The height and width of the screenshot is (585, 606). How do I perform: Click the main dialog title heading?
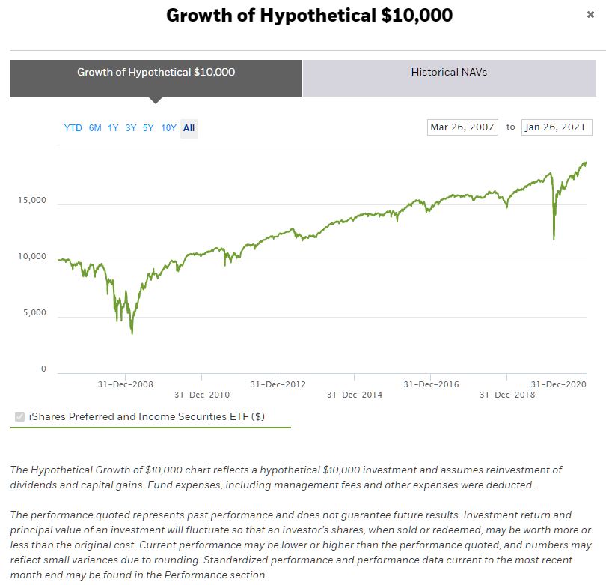309,16
